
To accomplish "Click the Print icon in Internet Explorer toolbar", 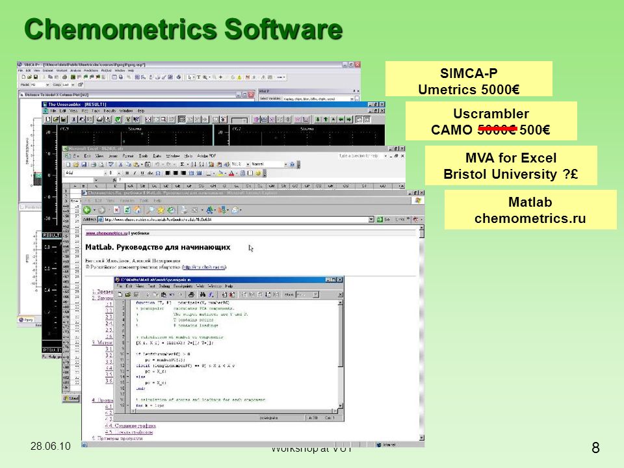I will point(184,210).
